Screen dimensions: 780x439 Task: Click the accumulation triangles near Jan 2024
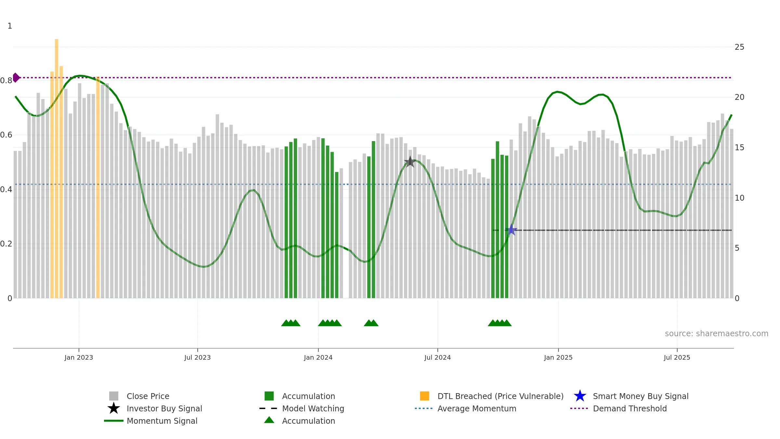[x=330, y=323]
